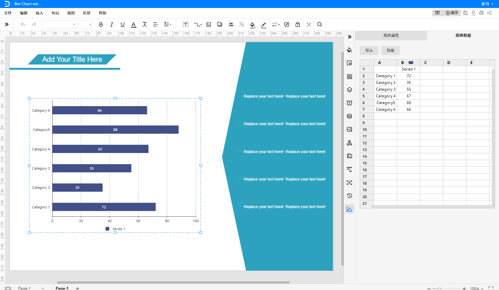Click the 演示 presentation button

tap(452, 13)
